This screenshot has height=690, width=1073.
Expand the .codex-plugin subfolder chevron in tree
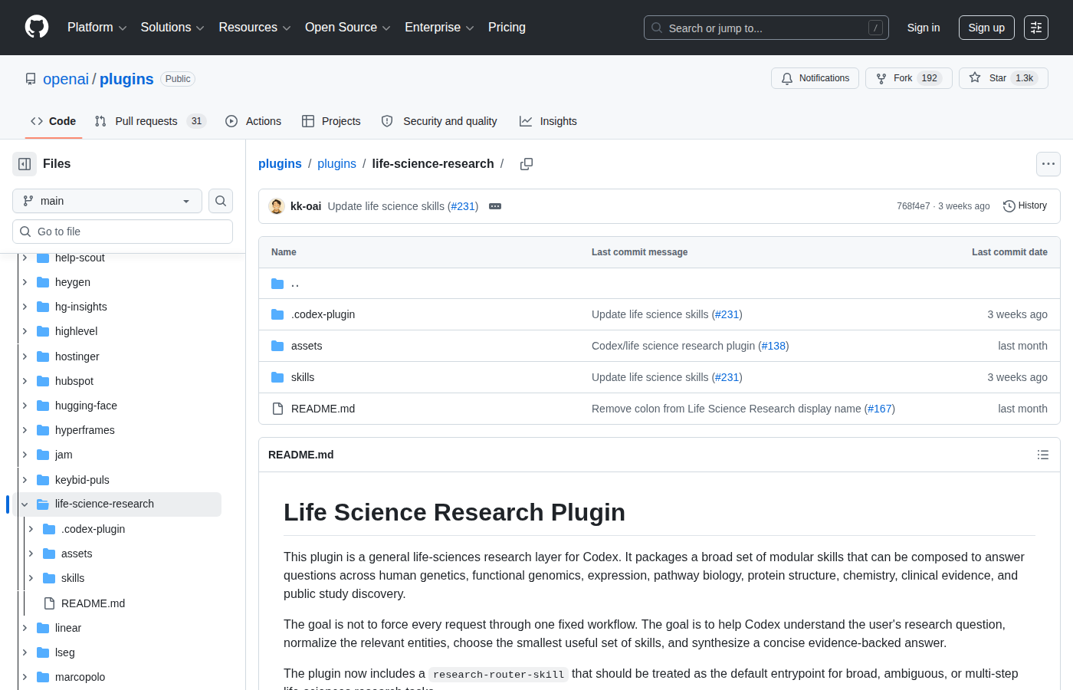pos(31,529)
